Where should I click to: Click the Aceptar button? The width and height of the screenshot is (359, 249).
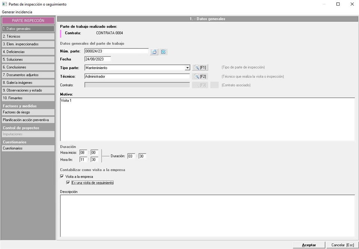pos(309,245)
